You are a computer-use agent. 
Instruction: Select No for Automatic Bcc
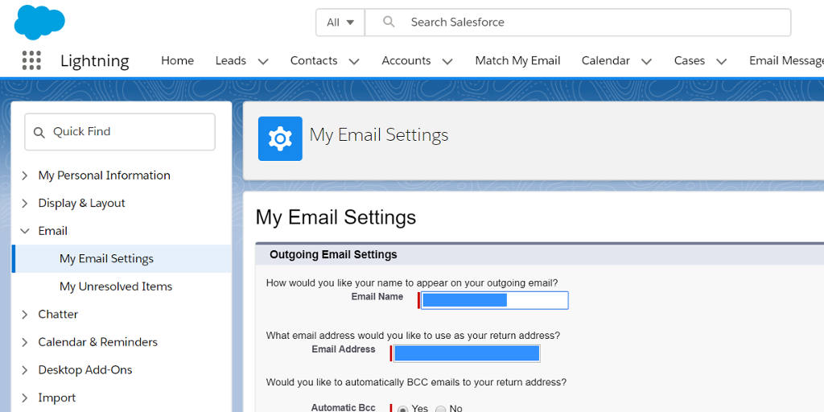pos(440,409)
